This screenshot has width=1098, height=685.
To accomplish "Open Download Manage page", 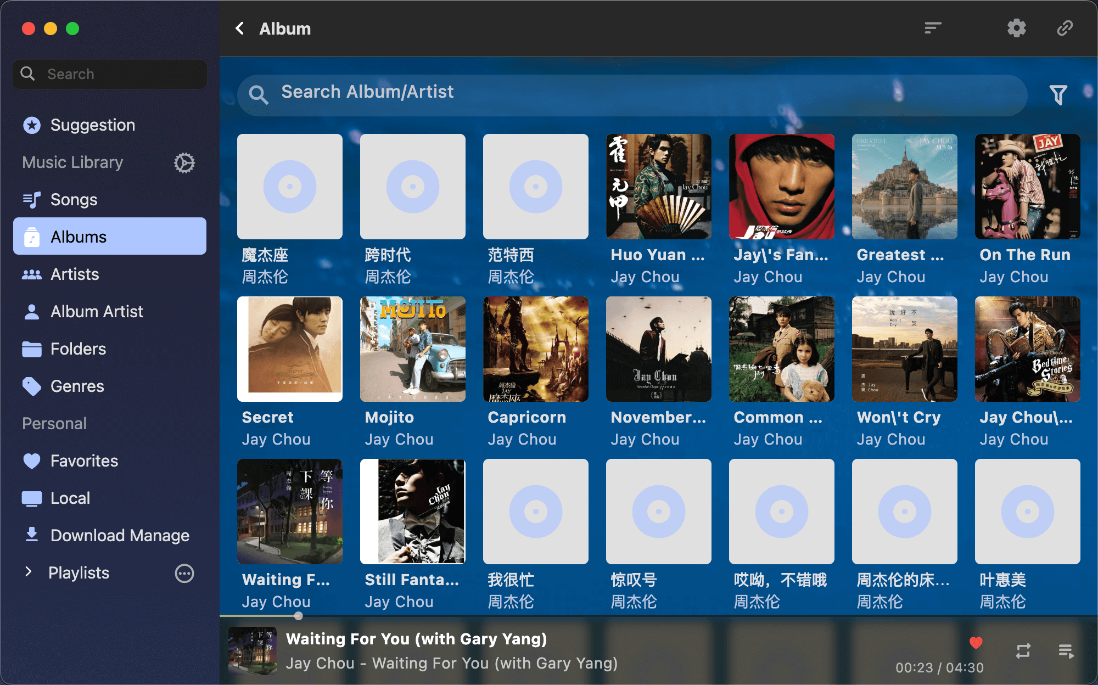I will point(110,536).
